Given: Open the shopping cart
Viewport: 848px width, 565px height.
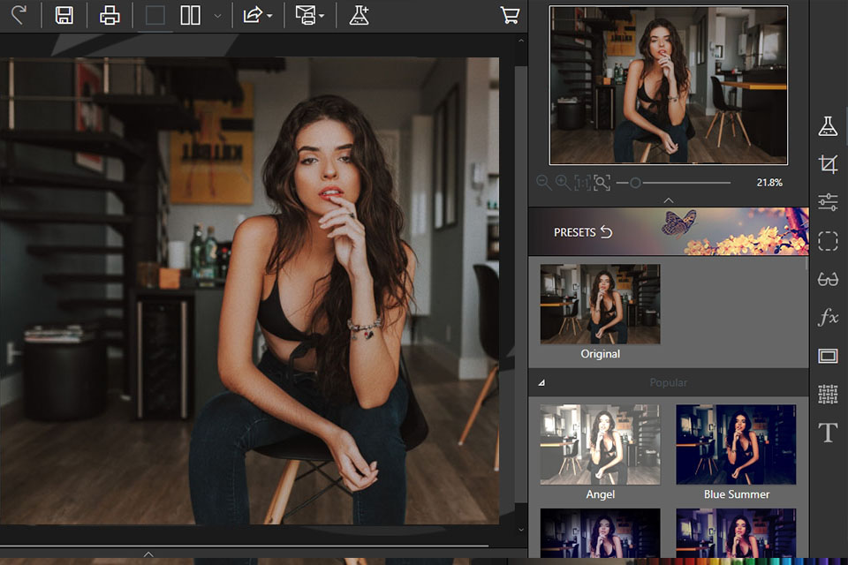Looking at the screenshot, I should pyautogui.click(x=510, y=15).
